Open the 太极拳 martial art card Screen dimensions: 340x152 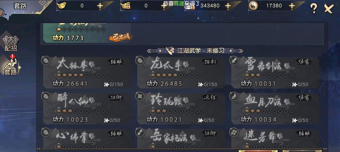[87, 72]
